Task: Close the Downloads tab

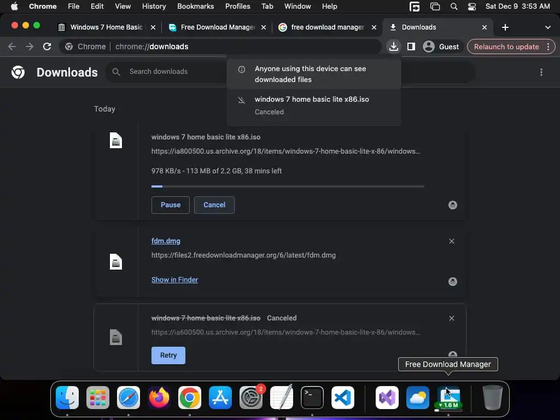Action: click(485, 27)
